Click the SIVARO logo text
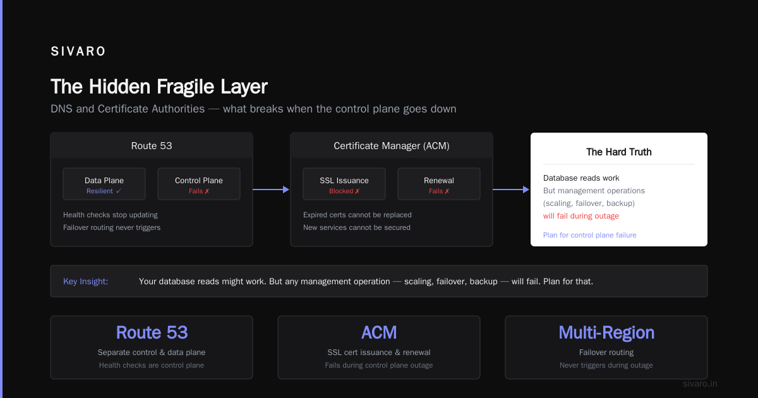Image resolution: width=758 pixels, height=398 pixels. click(78, 52)
